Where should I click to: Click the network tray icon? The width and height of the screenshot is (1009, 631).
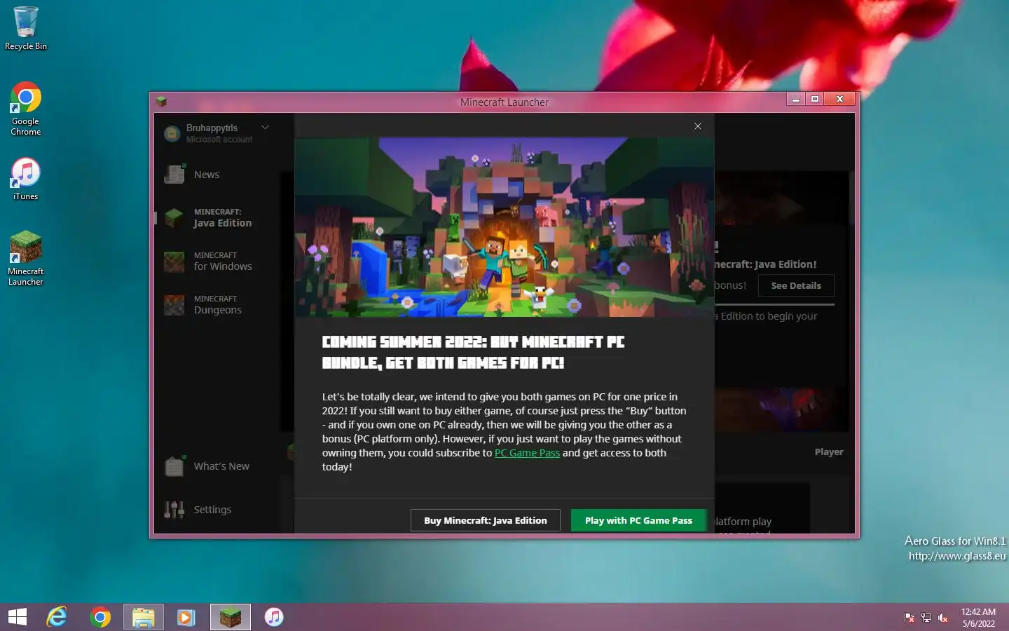click(x=926, y=618)
